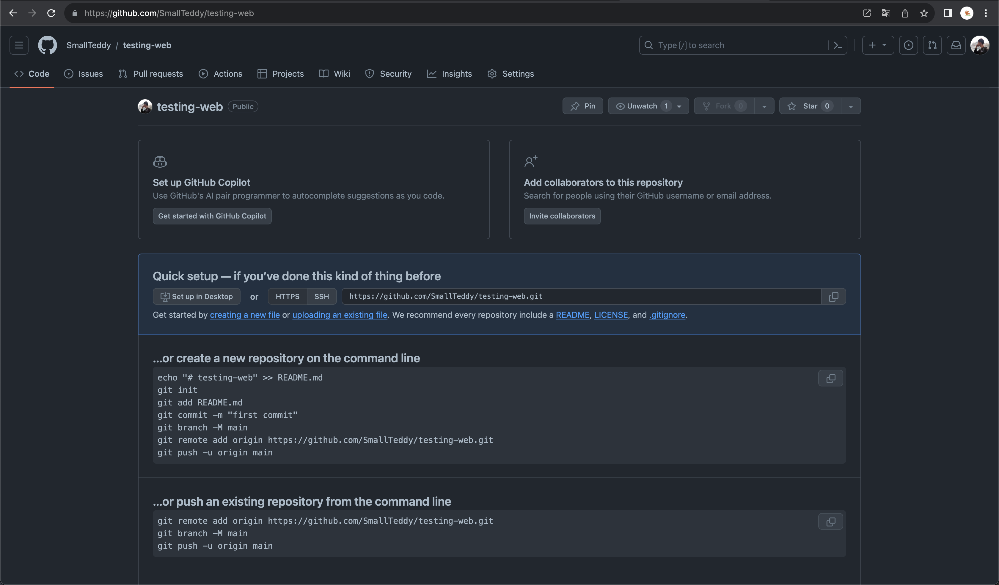
Task: Expand Unwatch dropdown options
Action: pyautogui.click(x=679, y=106)
